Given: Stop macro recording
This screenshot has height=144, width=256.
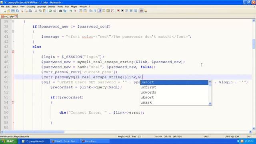Looking at the screenshot, I should click(x=122, y=11).
